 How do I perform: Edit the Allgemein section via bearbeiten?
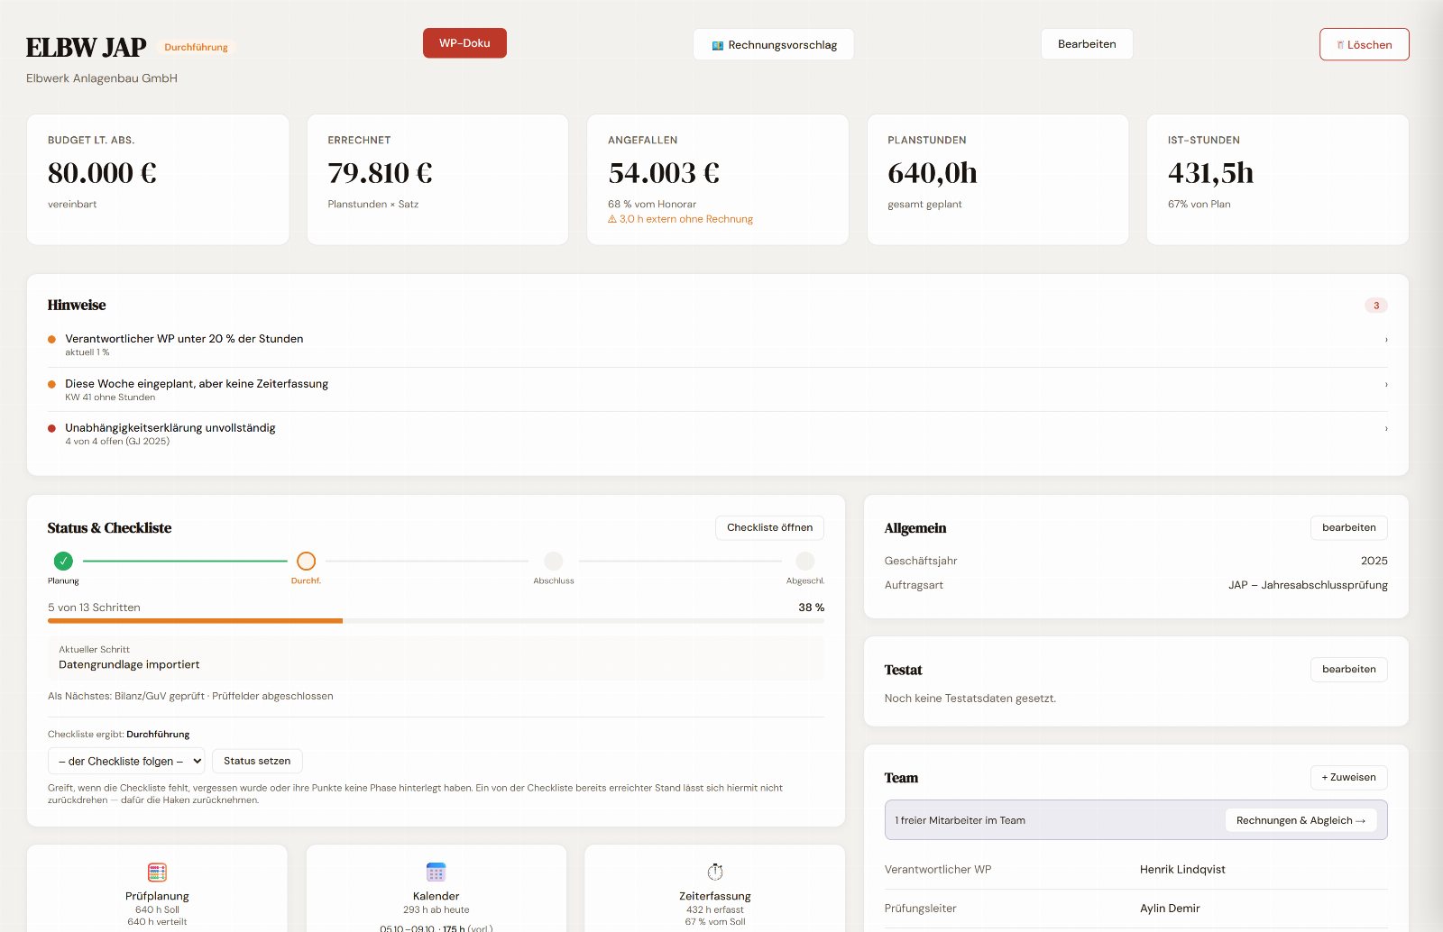1348,527
